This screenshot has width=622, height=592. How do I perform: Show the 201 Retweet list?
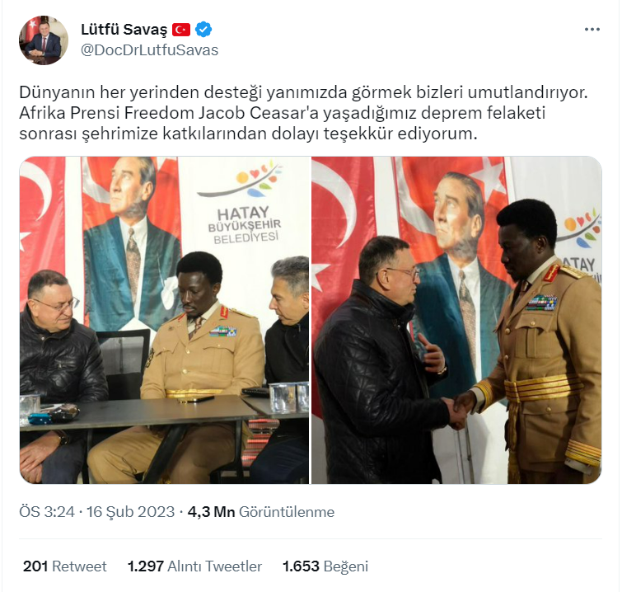click(x=64, y=566)
